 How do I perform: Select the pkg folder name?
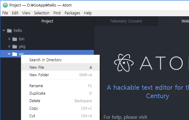click(22, 47)
